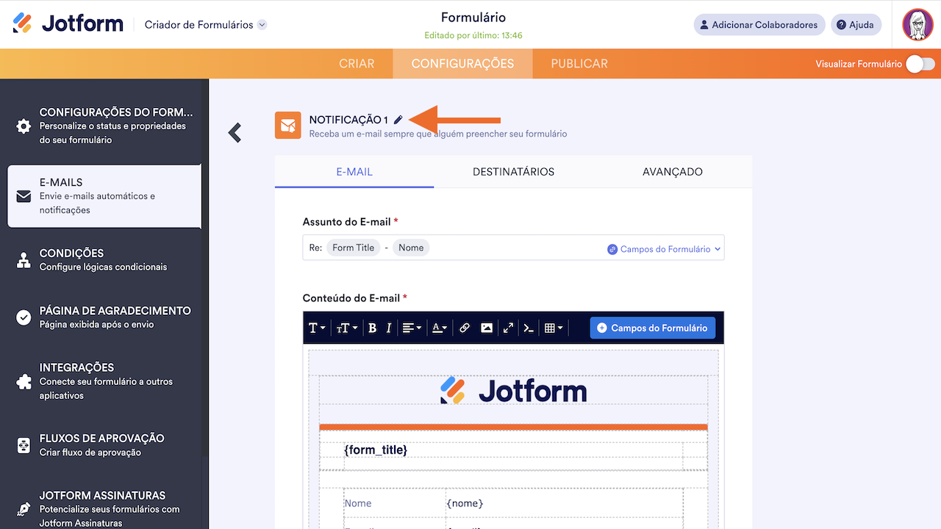Screen dimensions: 941x529
Task: Open the font family dropdown
Action: pyautogui.click(x=317, y=328)
